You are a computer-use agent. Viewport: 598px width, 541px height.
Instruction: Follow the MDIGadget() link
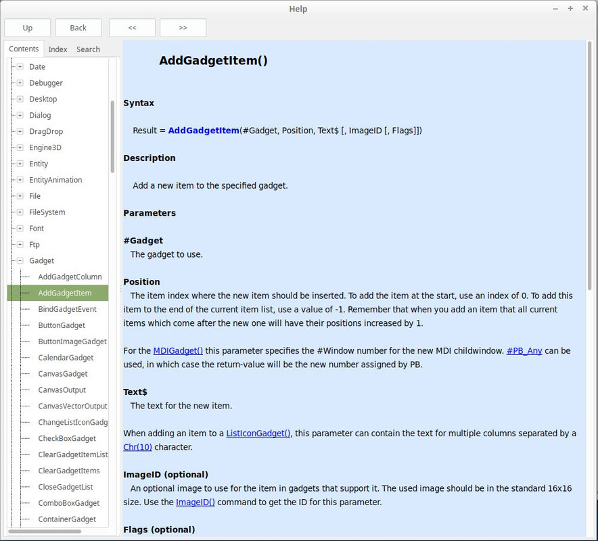pyautogui.click(x=178, y=351)
